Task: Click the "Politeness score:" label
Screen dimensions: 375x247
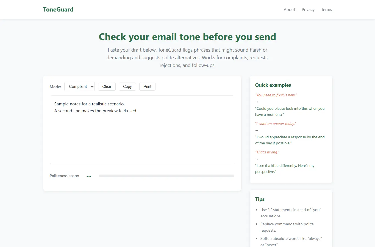Action: 64,176
